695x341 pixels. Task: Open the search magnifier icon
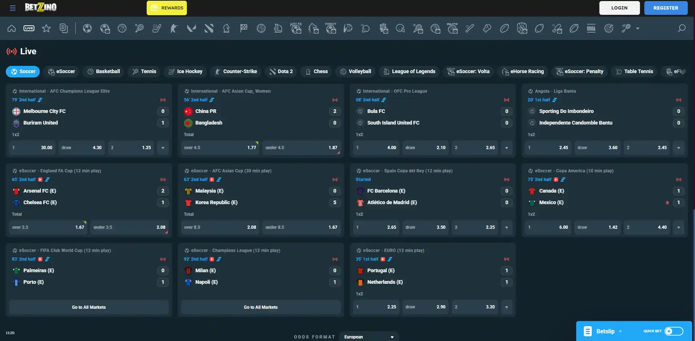(682, 28)
